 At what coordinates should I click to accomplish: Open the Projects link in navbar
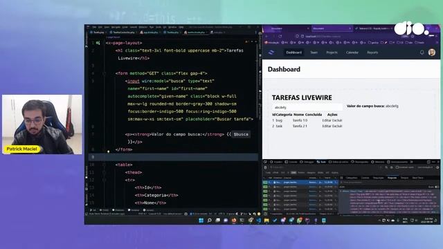332,53
